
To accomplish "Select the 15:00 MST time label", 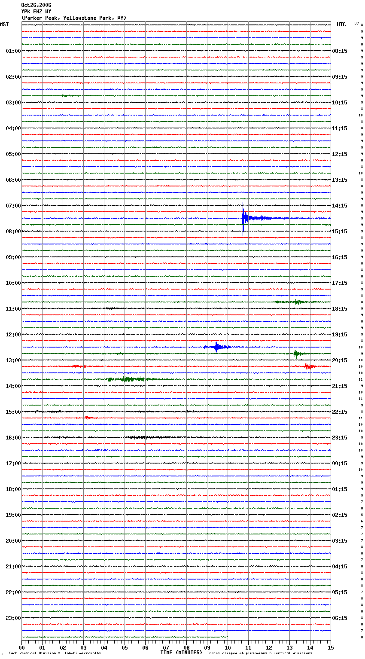I will (13, 412).
